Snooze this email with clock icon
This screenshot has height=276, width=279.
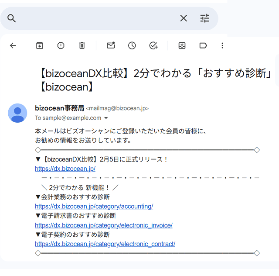click(x=132, y=45)
